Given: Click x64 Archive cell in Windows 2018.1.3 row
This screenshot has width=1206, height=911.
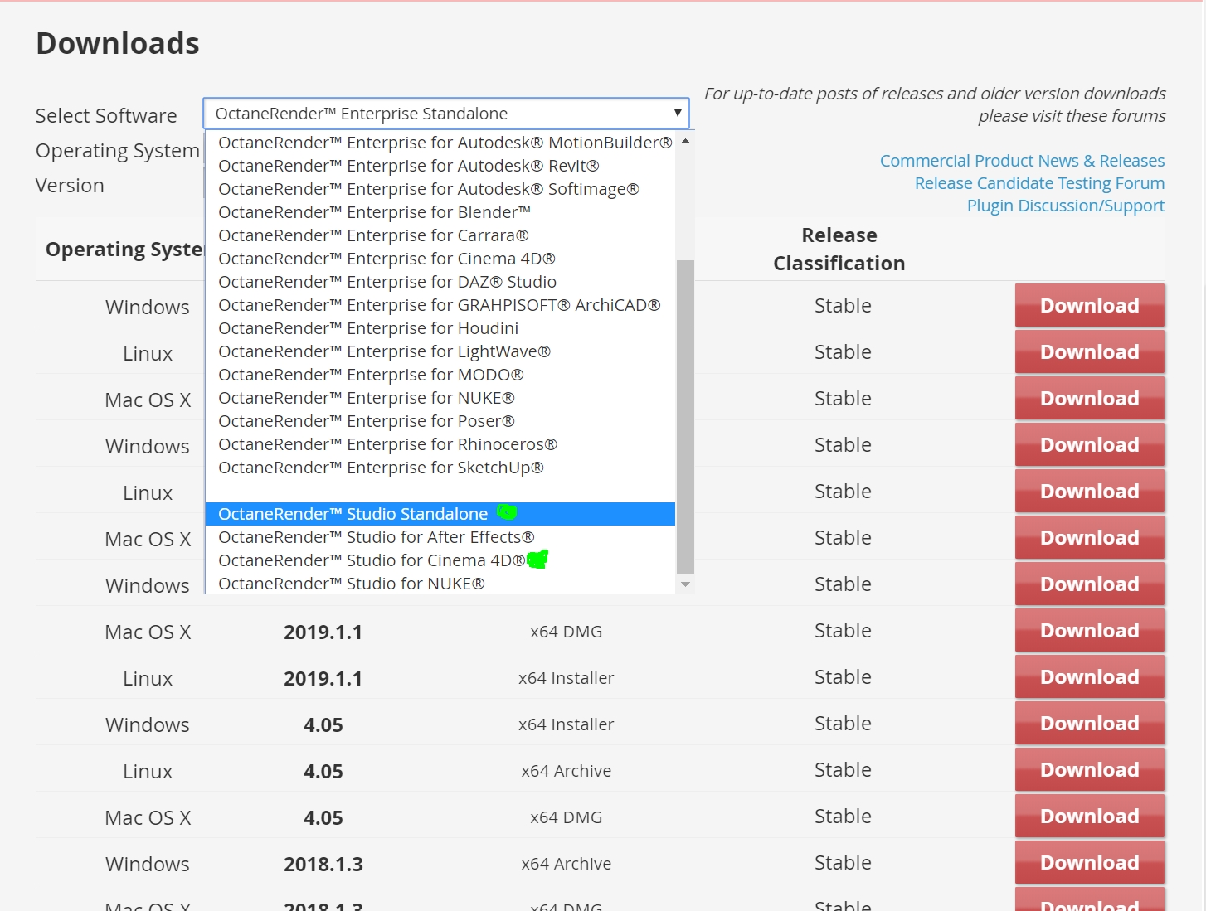Looking at the screenshot, I should [x=567, y=864].
